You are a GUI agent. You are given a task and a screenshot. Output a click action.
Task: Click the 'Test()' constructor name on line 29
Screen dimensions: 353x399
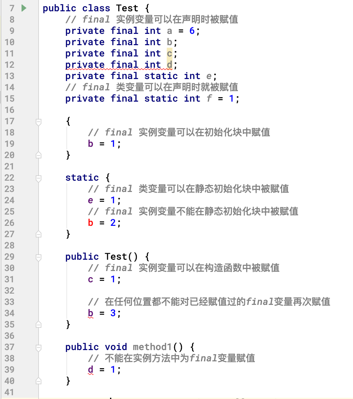tap(121, 257)
